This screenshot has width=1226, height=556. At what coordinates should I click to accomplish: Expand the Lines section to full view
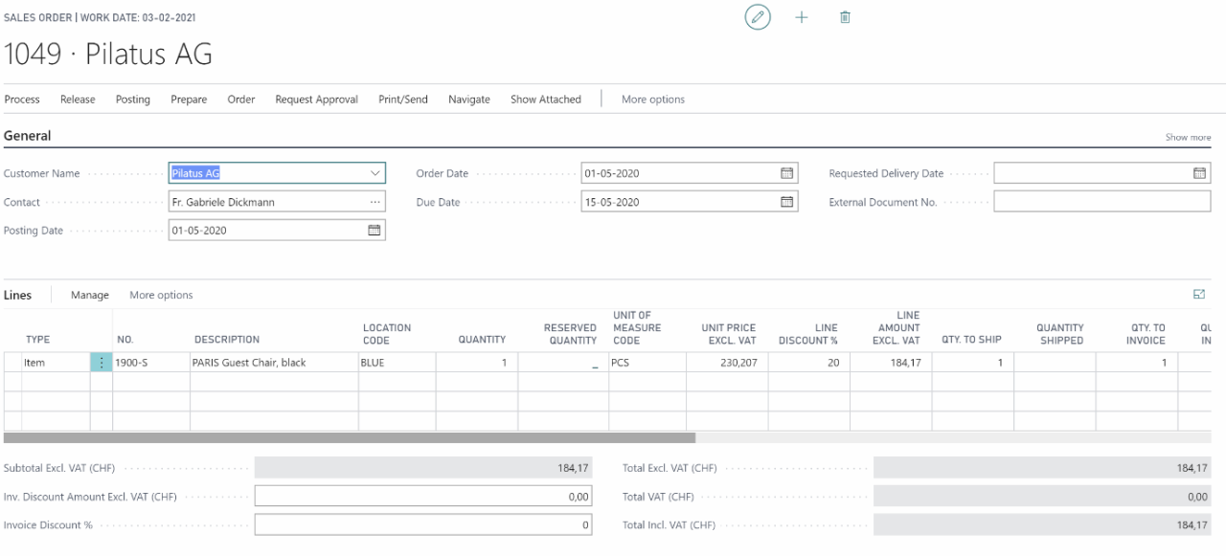coord(1199,295)
